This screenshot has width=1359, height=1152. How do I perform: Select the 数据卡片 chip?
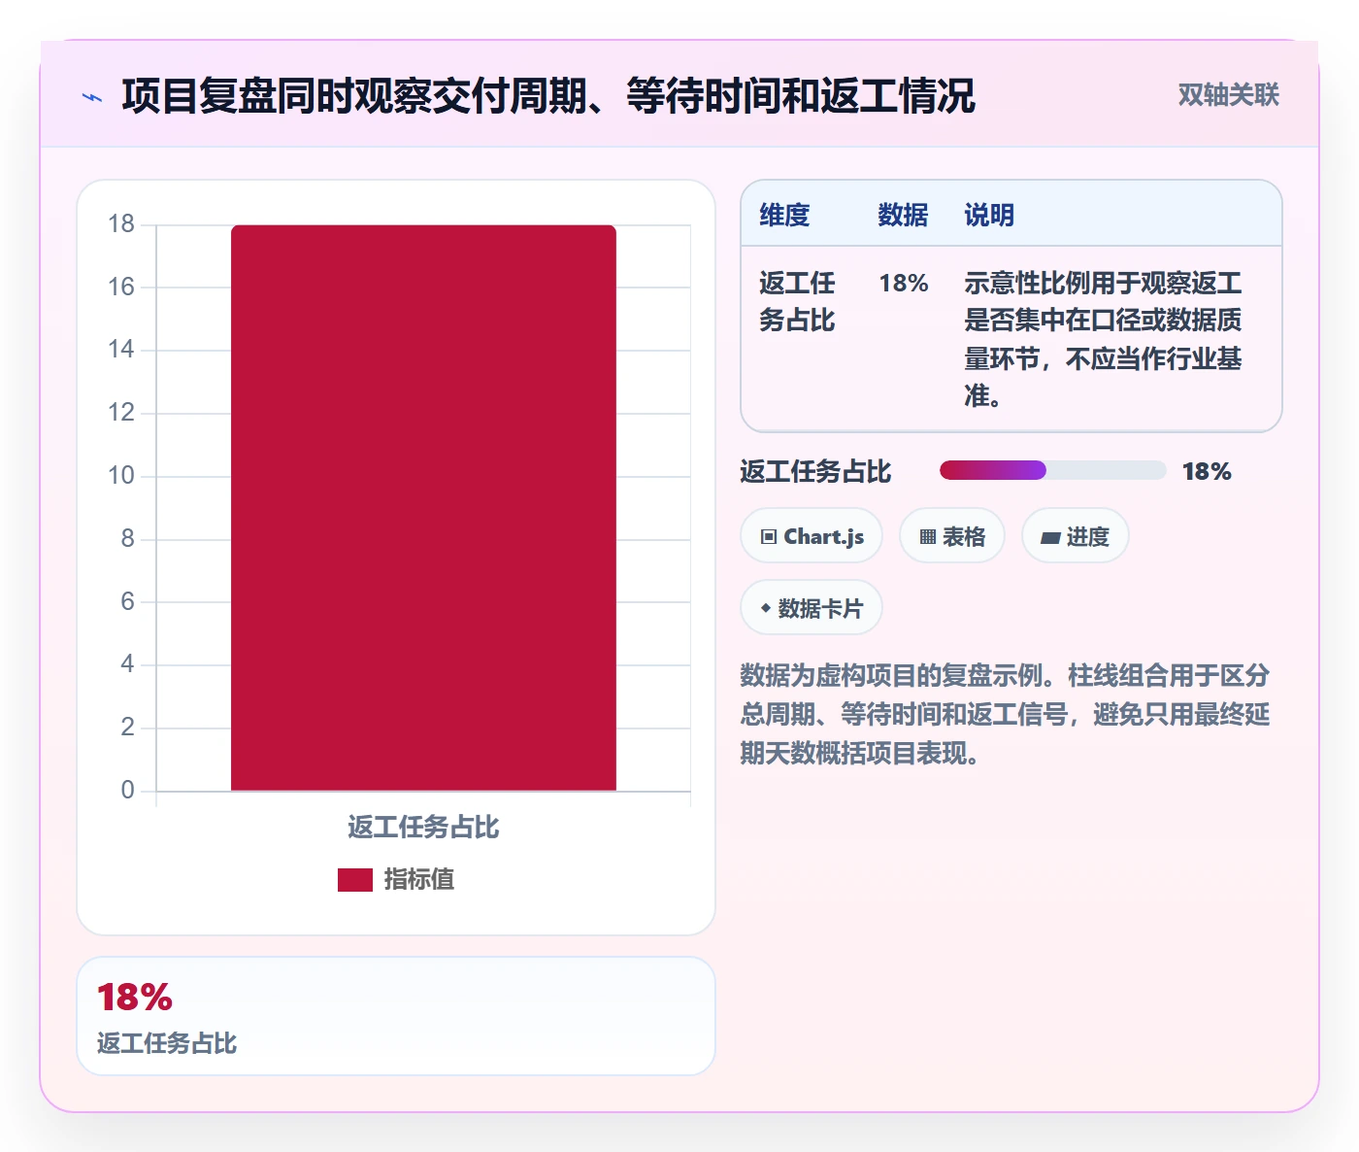pos(812,608)
